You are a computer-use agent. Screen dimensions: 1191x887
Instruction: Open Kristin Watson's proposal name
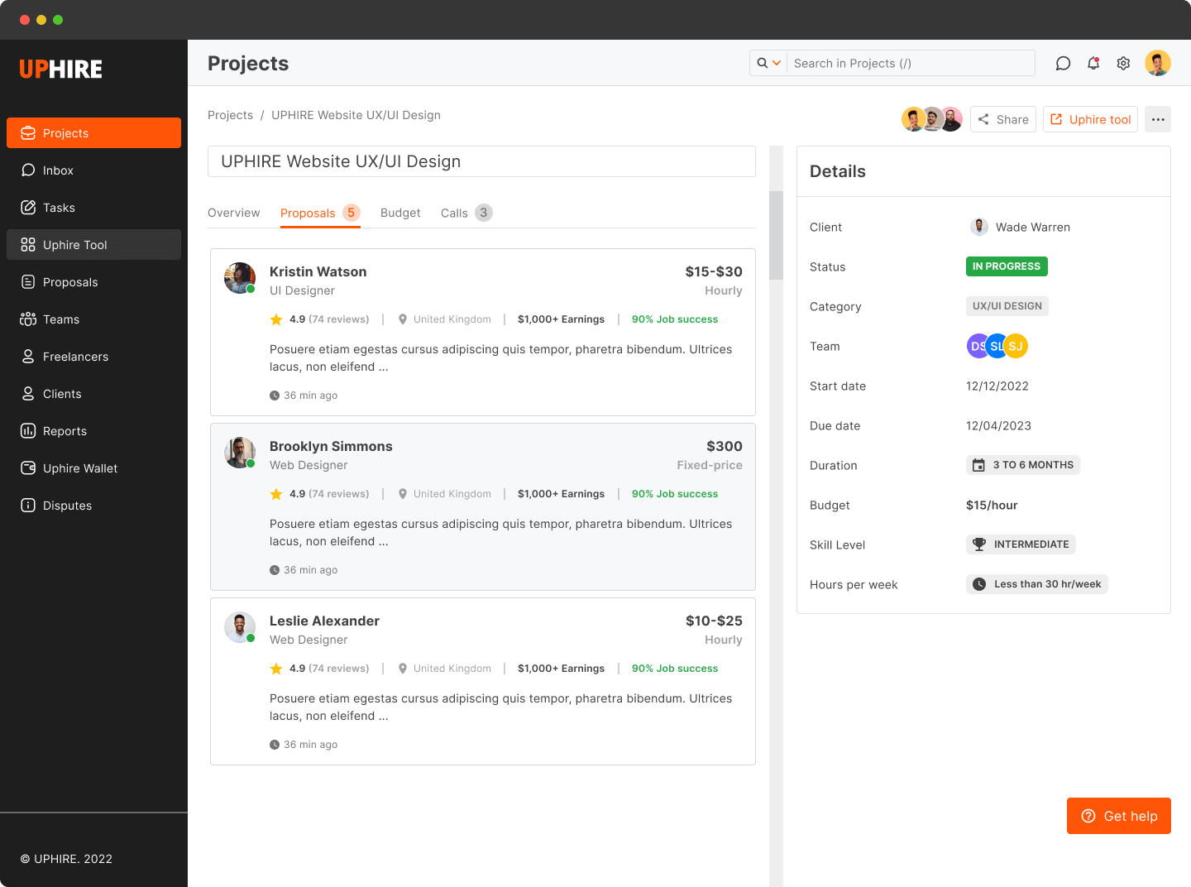(318, 271)
